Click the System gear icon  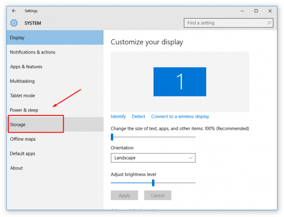14,23
